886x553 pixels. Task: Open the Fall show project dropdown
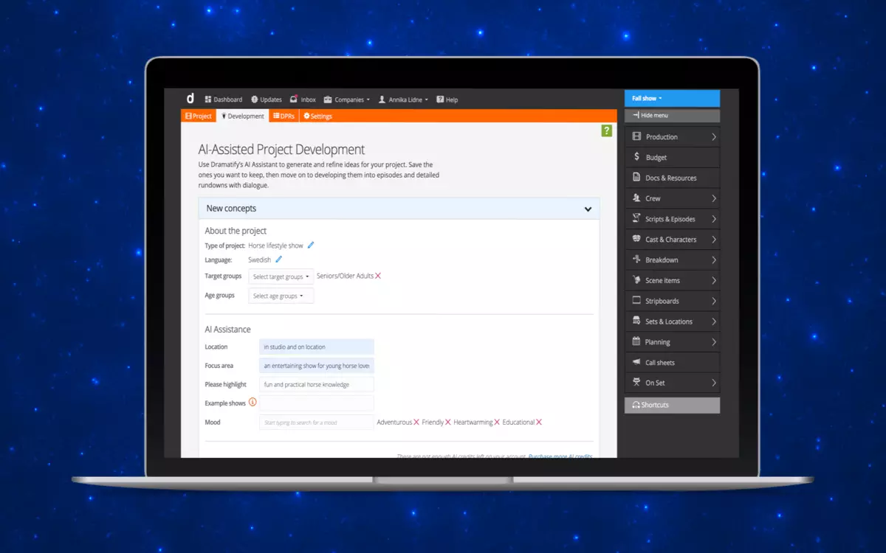pos(671,98)
